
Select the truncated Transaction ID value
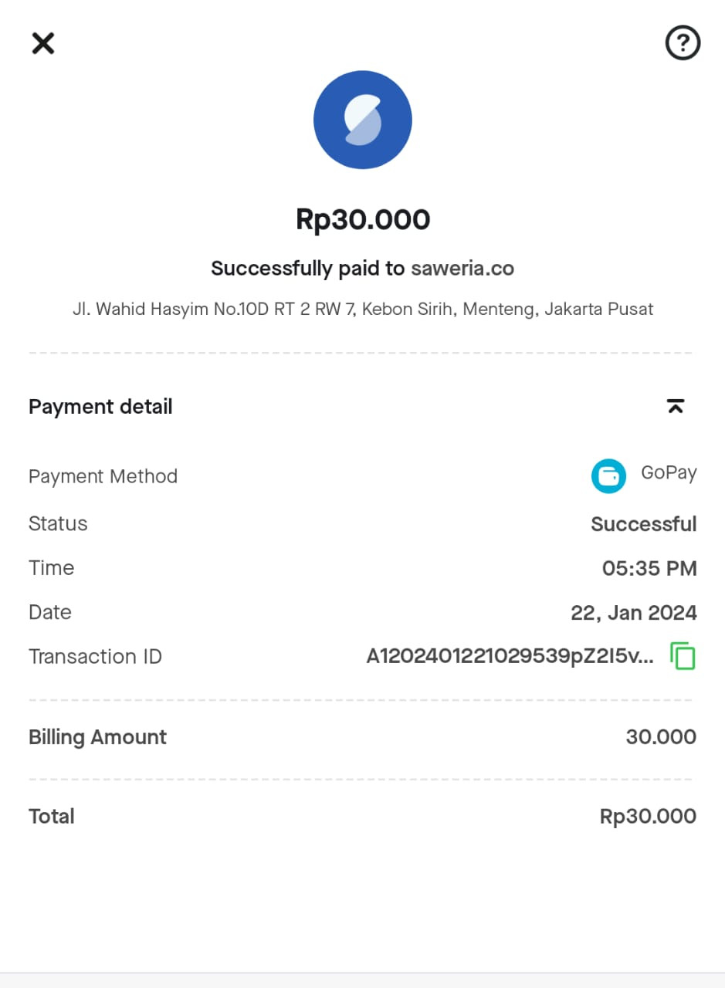click(x=510, y=656)
